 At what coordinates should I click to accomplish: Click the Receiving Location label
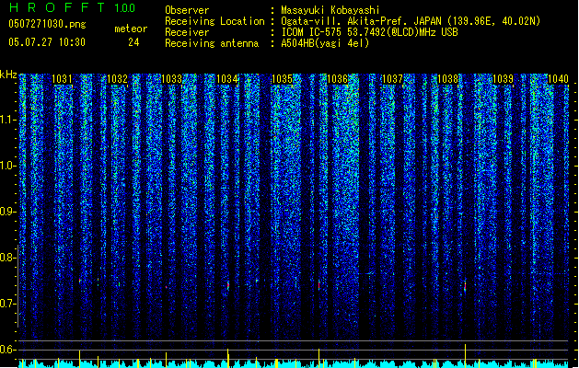[214, 21]
